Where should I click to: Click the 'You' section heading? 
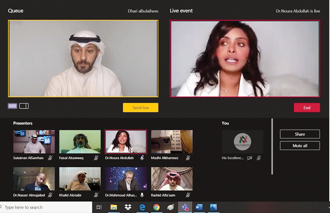point(225,123)
